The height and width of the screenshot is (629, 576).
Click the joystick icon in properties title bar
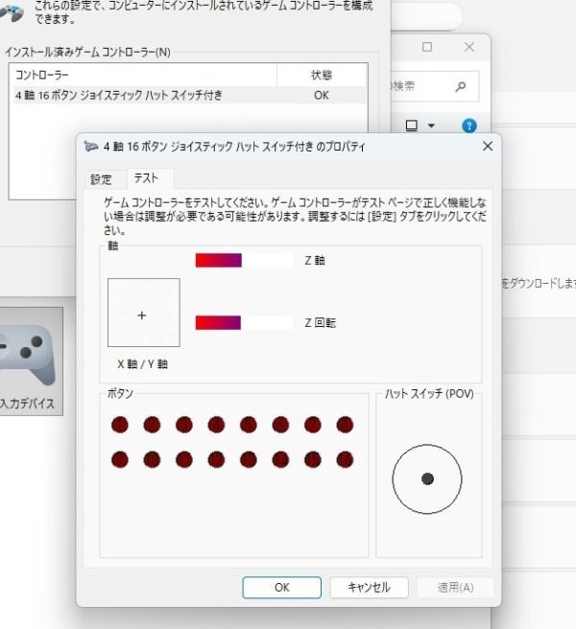91,147
